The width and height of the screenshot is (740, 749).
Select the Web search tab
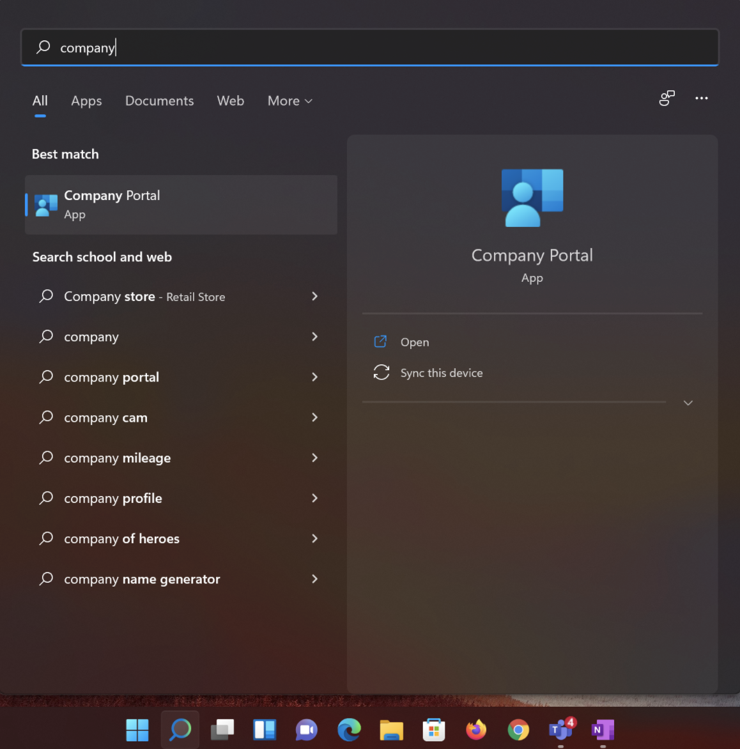230,101
